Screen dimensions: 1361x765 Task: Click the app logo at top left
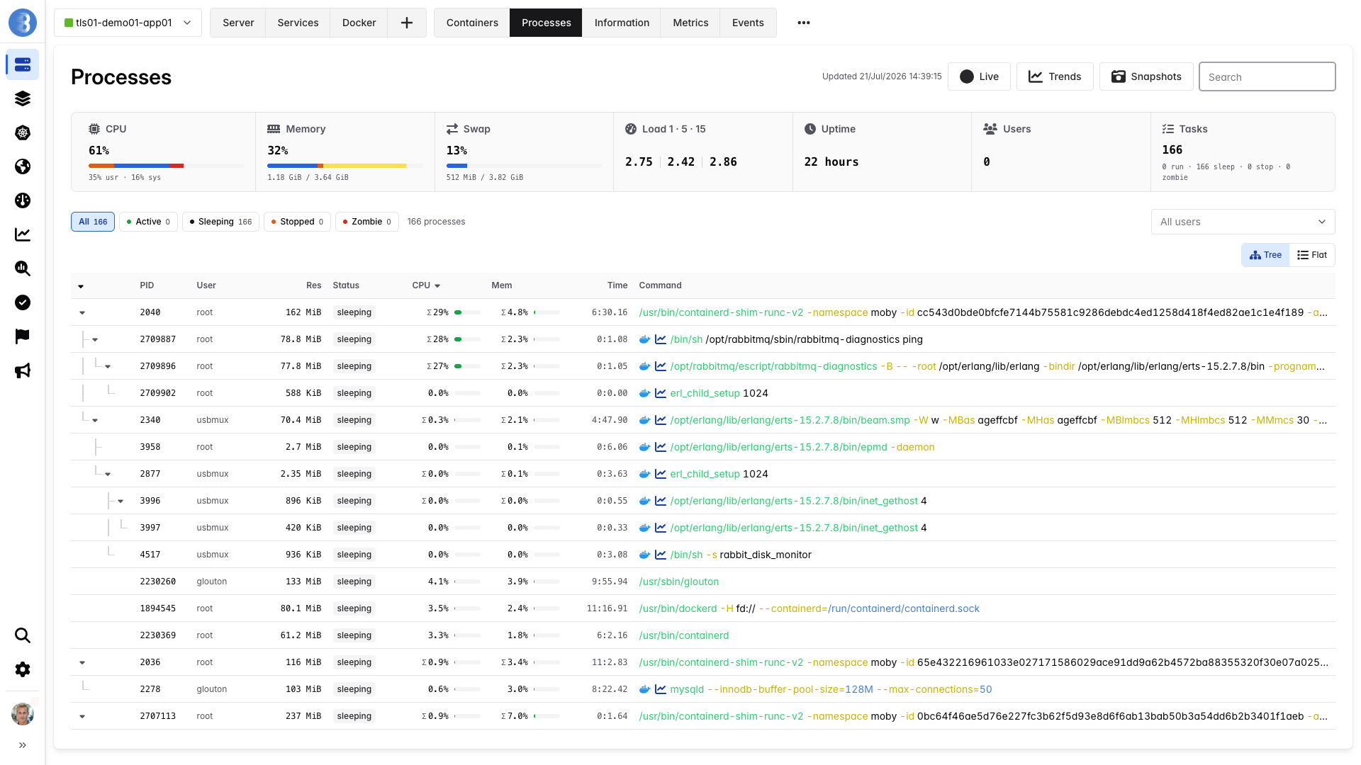coord(23,23)
